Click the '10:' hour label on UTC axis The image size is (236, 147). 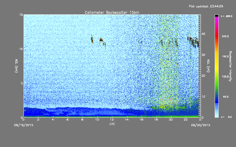(97, 120)
